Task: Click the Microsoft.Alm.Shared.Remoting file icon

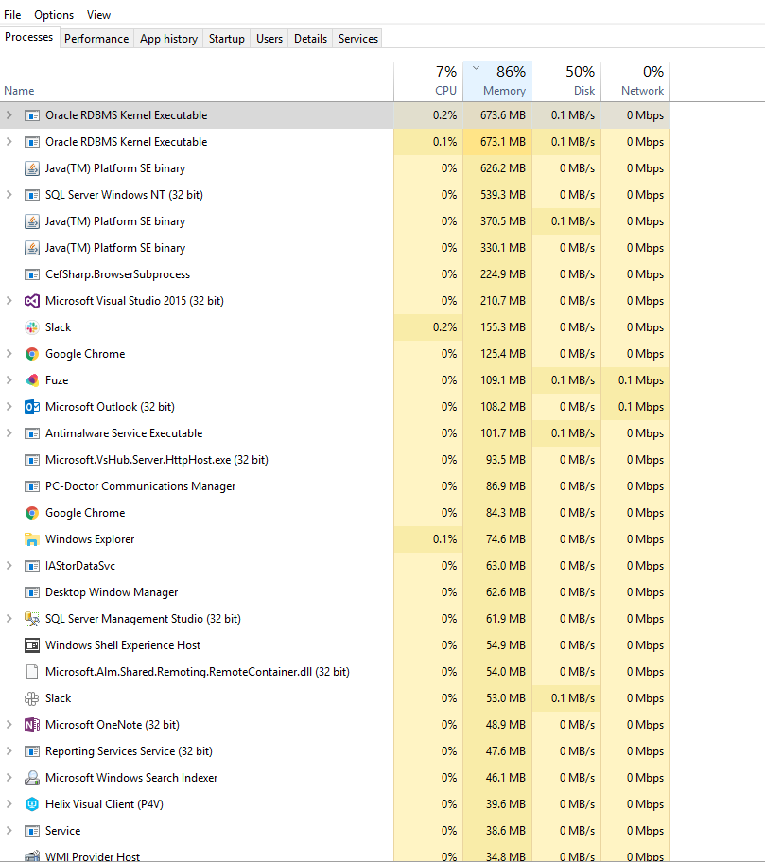Action: coord(32,672)
